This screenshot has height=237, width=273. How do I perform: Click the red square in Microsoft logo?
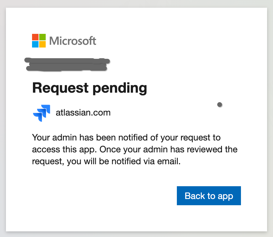click(35, 37)
